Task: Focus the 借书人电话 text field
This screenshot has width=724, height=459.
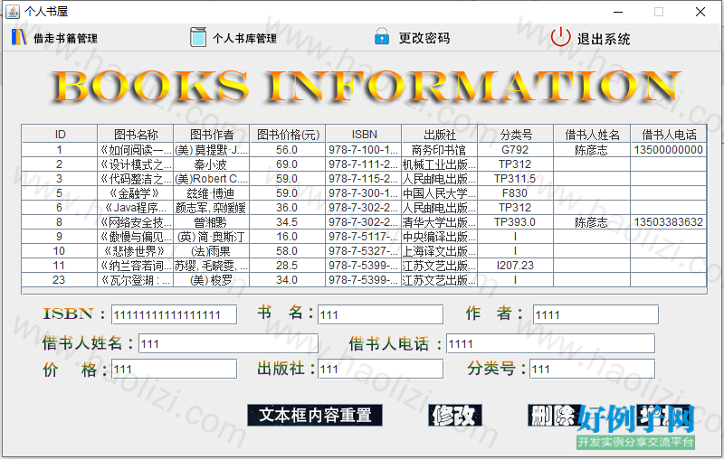Action: [550, 343]
